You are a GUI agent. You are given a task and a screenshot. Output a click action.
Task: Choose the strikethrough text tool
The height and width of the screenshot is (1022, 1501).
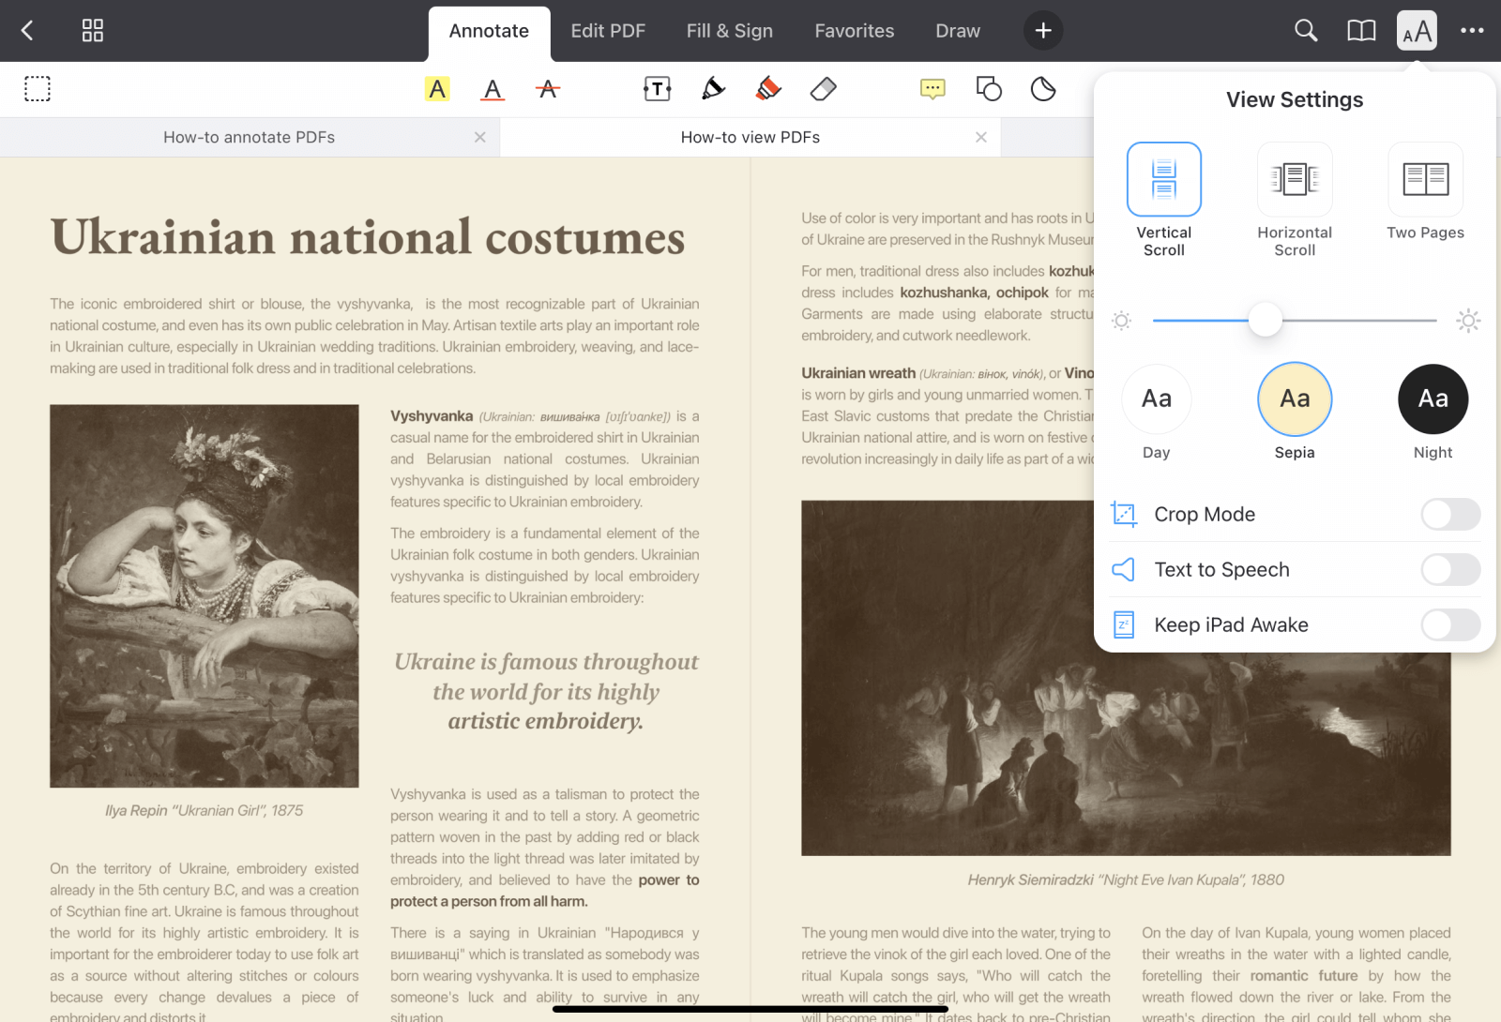point(548,89)
